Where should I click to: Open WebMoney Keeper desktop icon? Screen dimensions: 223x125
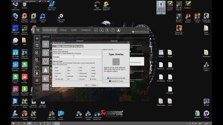tap(106, 6)
